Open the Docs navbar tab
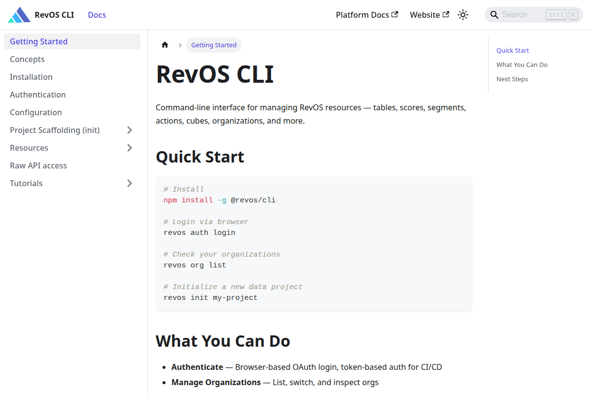 tap(97, 15)
